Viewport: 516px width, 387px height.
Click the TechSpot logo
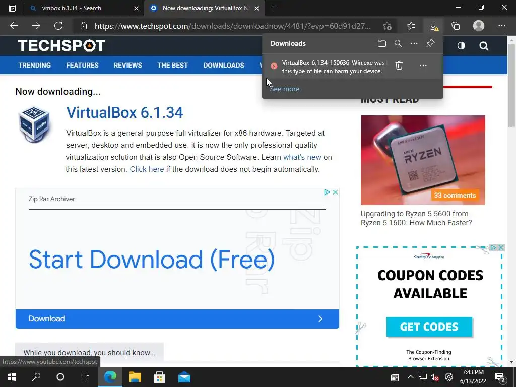point(61,45)
